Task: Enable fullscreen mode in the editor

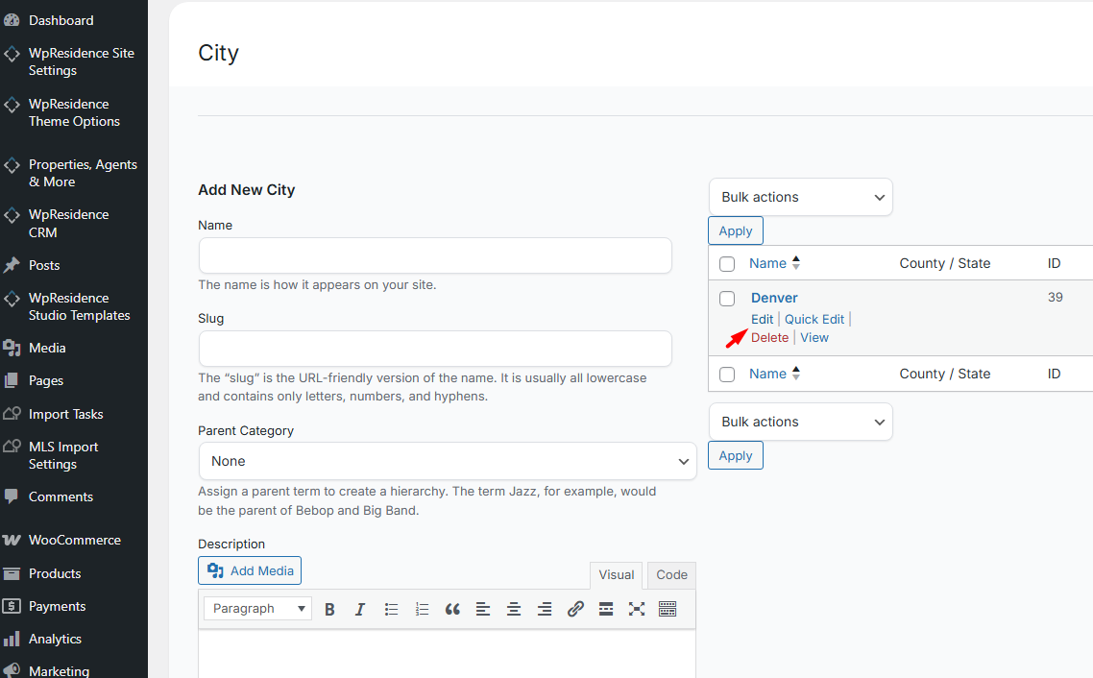Action: coord(637,609)
